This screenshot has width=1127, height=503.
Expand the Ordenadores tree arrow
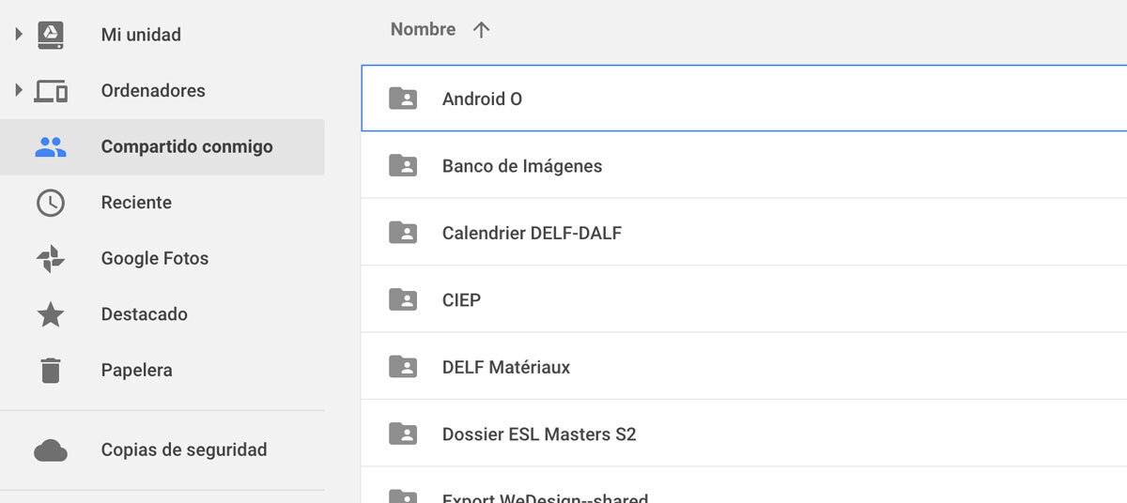(19, 91)
